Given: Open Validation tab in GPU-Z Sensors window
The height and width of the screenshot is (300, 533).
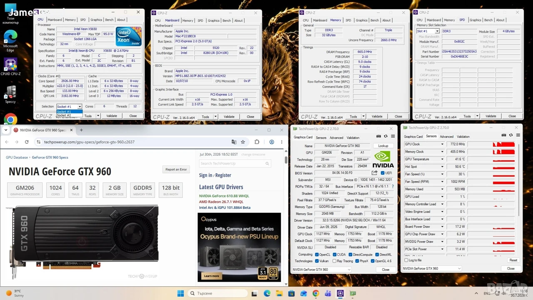Looking at the screenshot, I should pyautogui.click(x=463, y=136).
